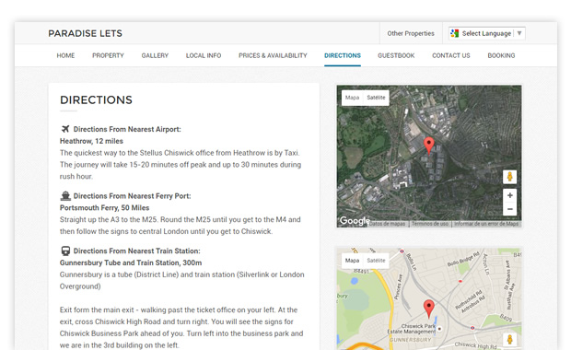Click the train icon beside train station directions
Viewport: 571px width, 350px height.
tap(65, 251)
